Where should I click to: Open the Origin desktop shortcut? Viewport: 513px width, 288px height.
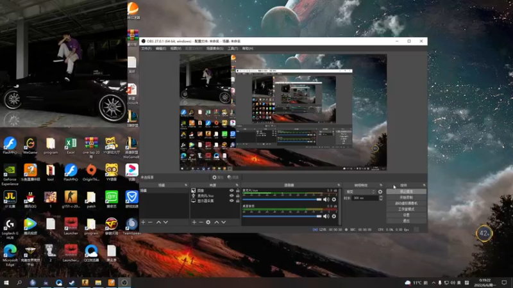pyautogui.click(x=91, y=173)
